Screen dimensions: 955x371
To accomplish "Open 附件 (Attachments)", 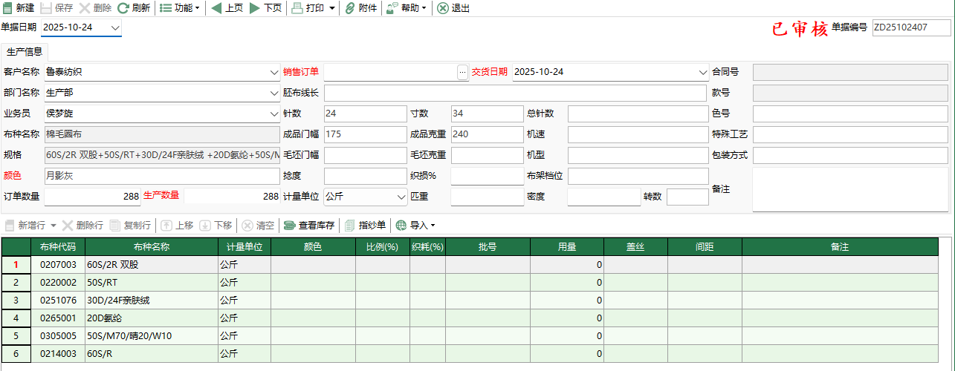I will pos(361,8).
